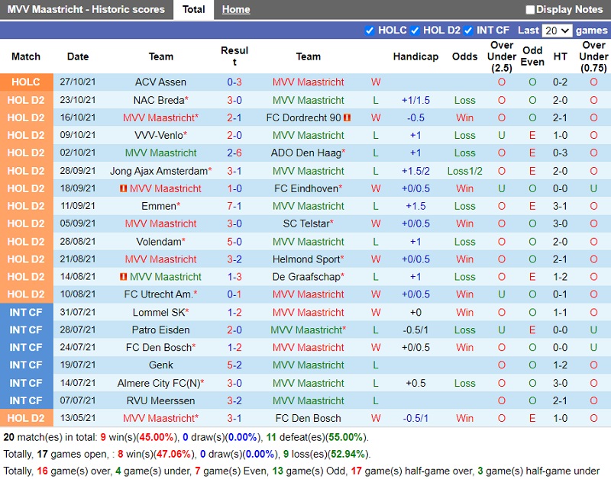Screen dimensions: 611x479
Task: Click red card icon on 18/09/21 MVV Maastricht row
Action: [x=124, y=188]
